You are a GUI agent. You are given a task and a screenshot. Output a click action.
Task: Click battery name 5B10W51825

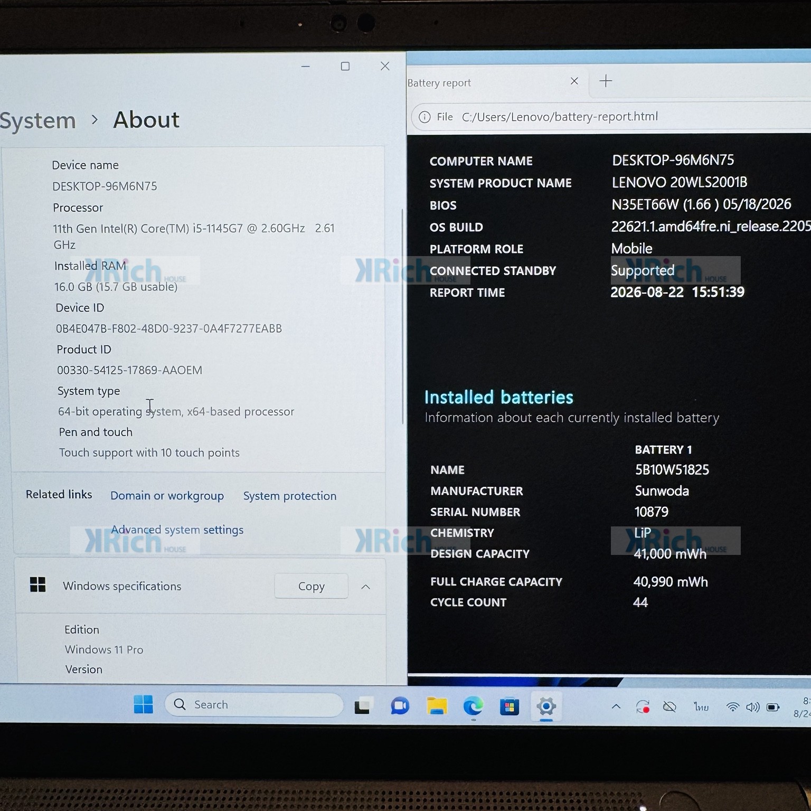click(672, 470)
